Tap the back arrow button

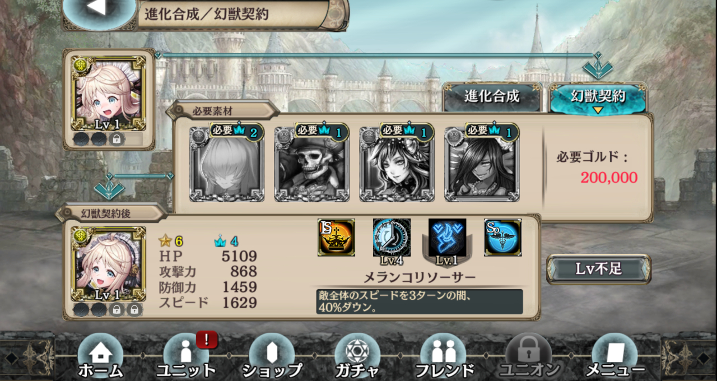click(x=99, y=10)
